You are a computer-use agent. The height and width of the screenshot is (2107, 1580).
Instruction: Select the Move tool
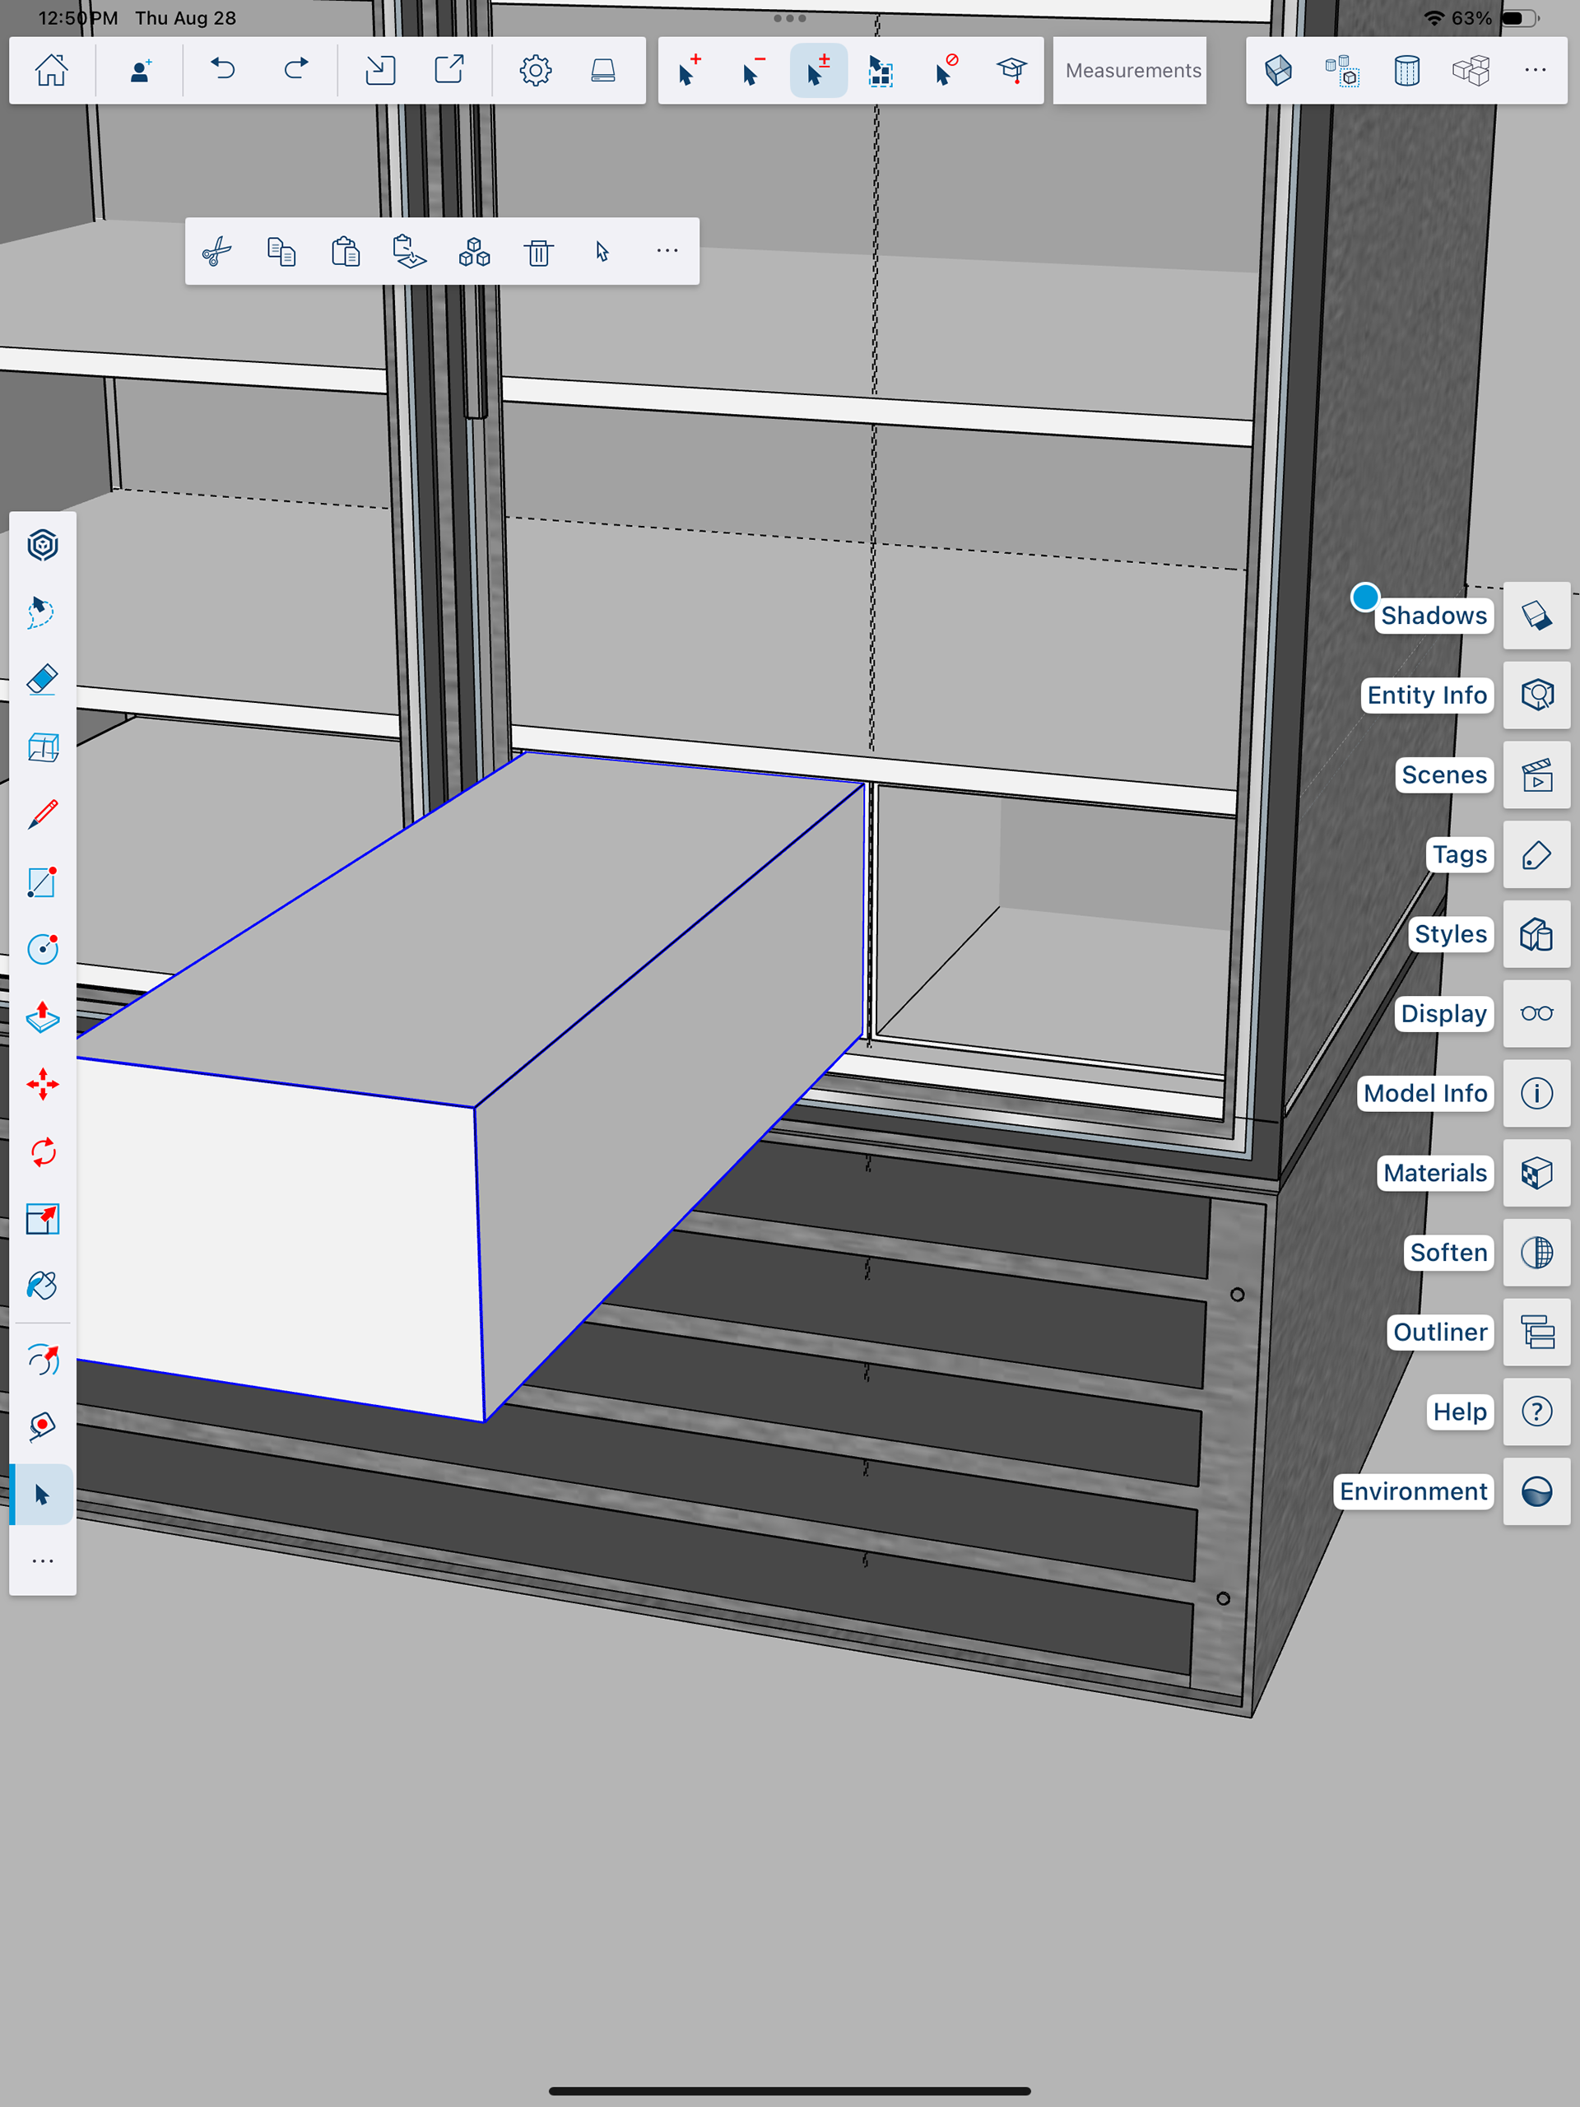pos(43,1084)
